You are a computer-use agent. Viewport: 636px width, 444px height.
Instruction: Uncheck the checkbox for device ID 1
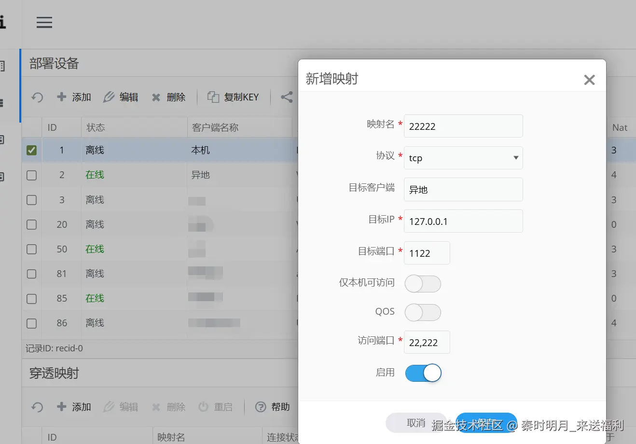click(31, 150)
